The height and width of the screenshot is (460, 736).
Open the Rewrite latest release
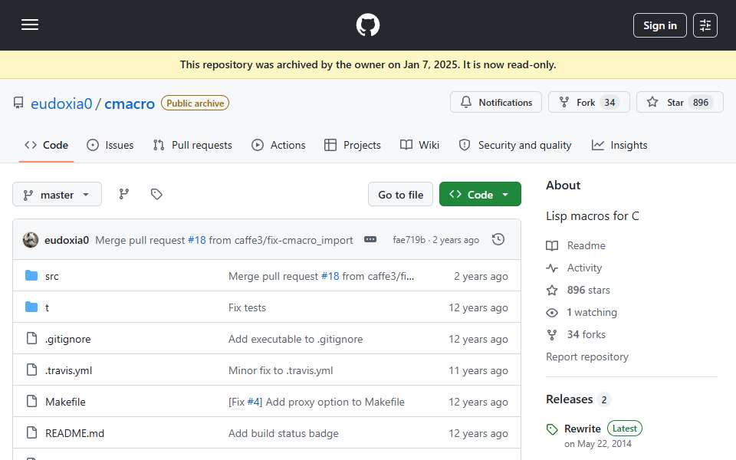tap(582, 429)
